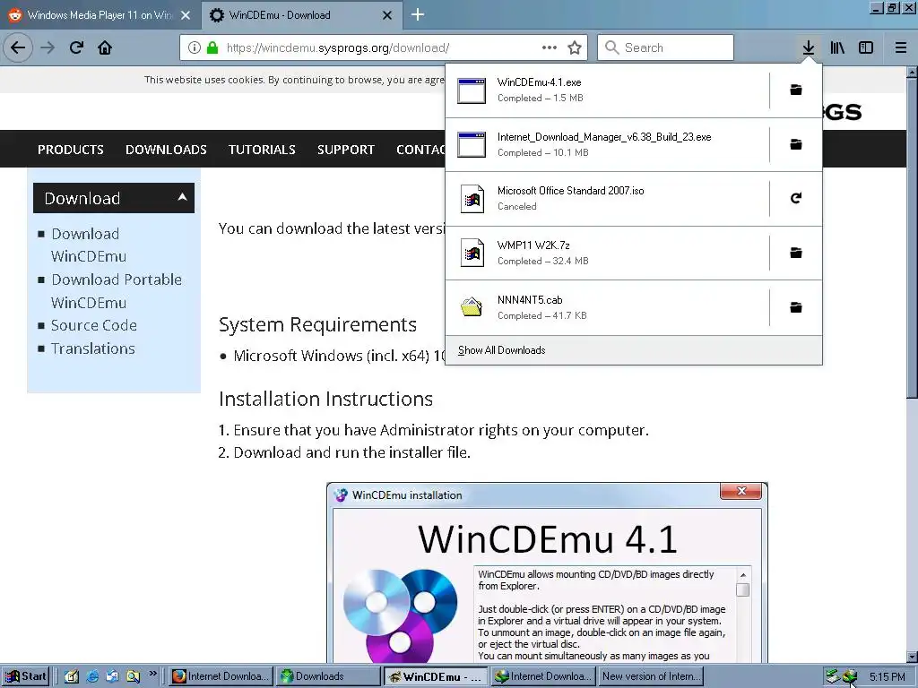Open Download Portable WinCDEmu link
This screenshot has height=688, width=918.
[117, 291]
